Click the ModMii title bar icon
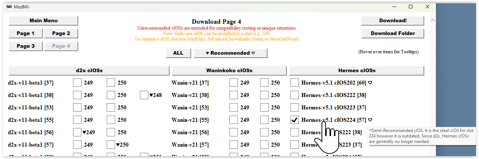Screen dimensions: 479x159 click(x=9, y=7)
